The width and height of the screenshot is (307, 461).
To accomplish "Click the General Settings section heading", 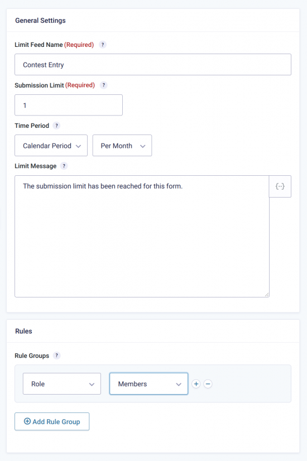I will [x=41, y=21].
